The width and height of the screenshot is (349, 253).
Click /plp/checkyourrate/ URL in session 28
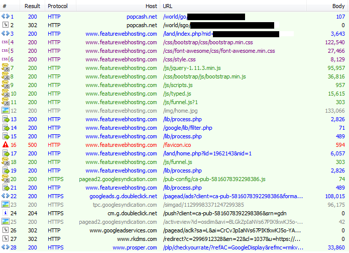233,247
